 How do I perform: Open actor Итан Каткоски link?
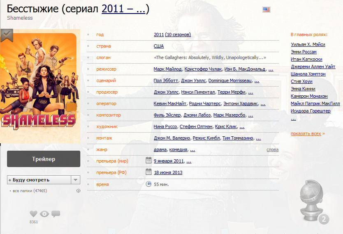306,59
